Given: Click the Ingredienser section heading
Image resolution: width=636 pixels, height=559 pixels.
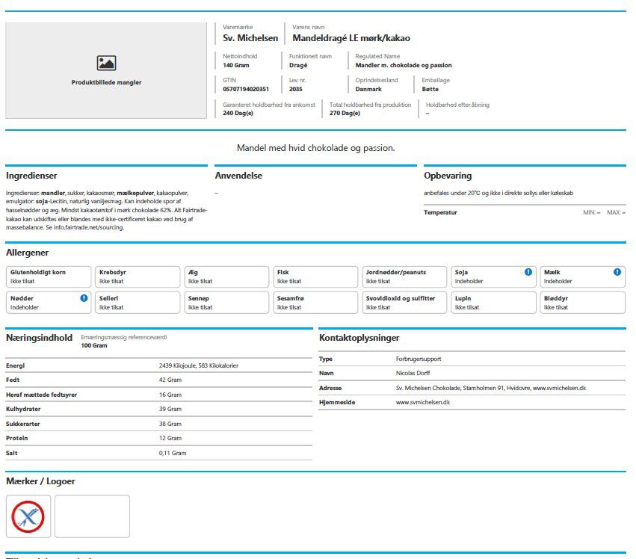Looking at the screenshot, I should [x=31, y=176].
